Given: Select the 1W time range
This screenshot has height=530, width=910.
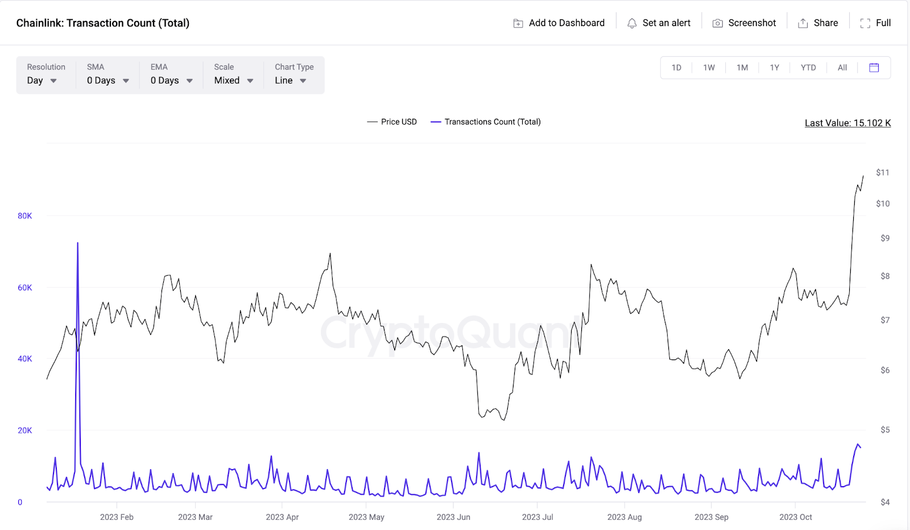Looking at the screenshot, I should click(709, 68).
